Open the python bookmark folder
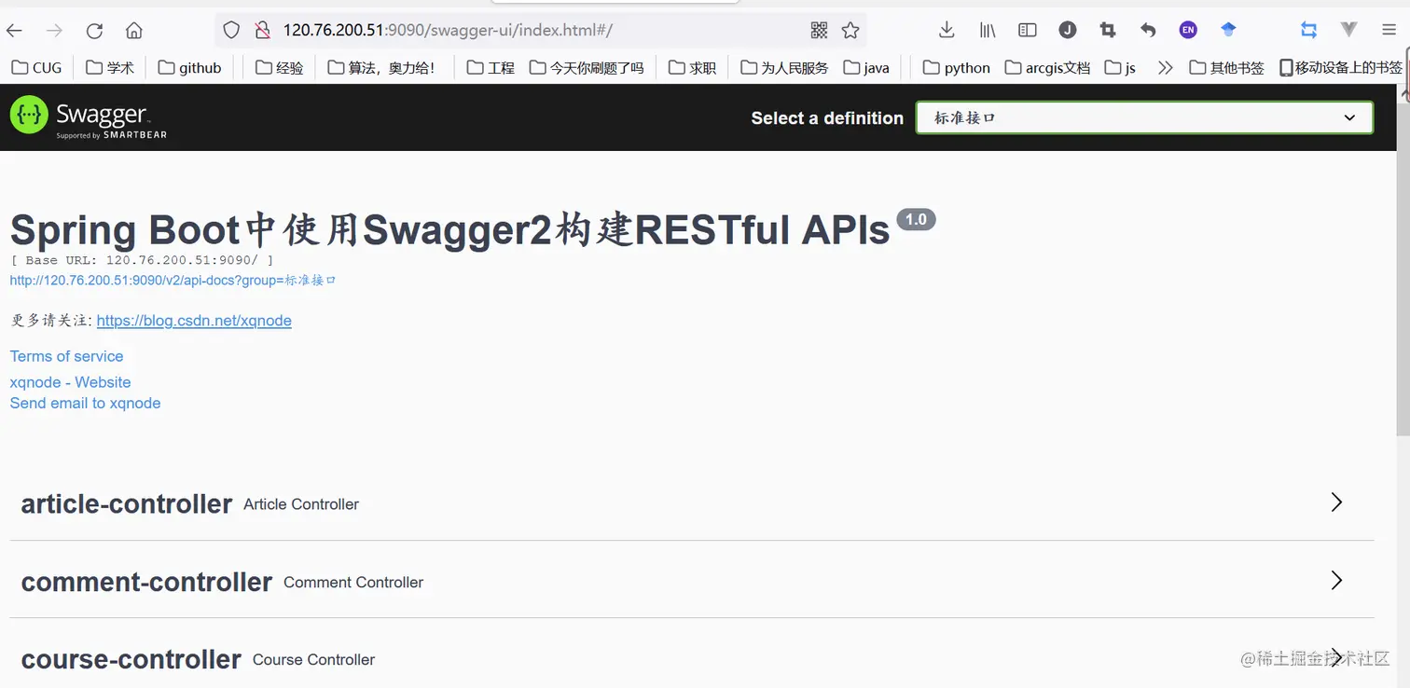The image size is (1410, 688). [956, 67]
